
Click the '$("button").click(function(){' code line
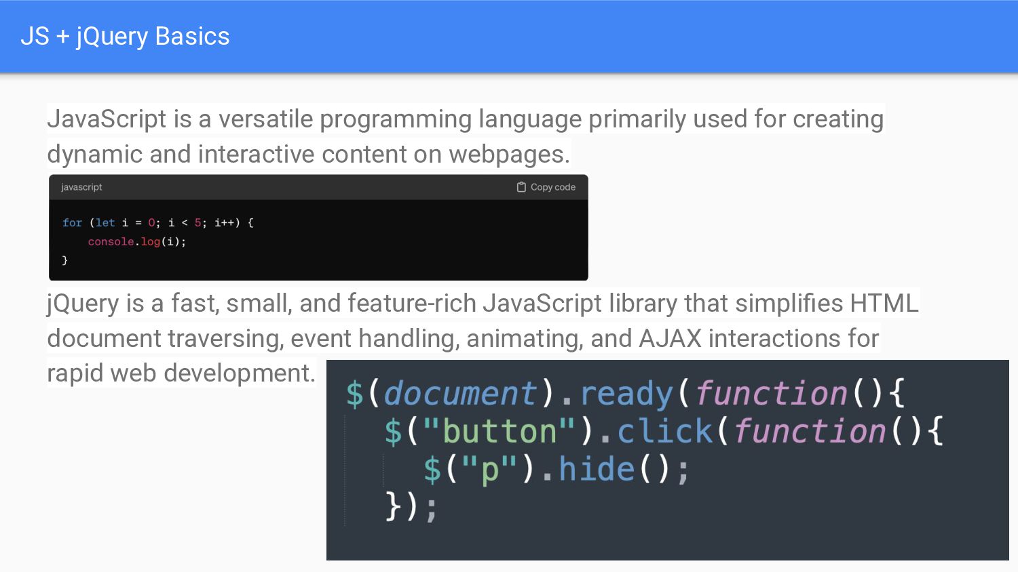pyautogui.click(x=664, y=431)
